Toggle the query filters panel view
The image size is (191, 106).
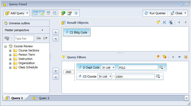42,13
